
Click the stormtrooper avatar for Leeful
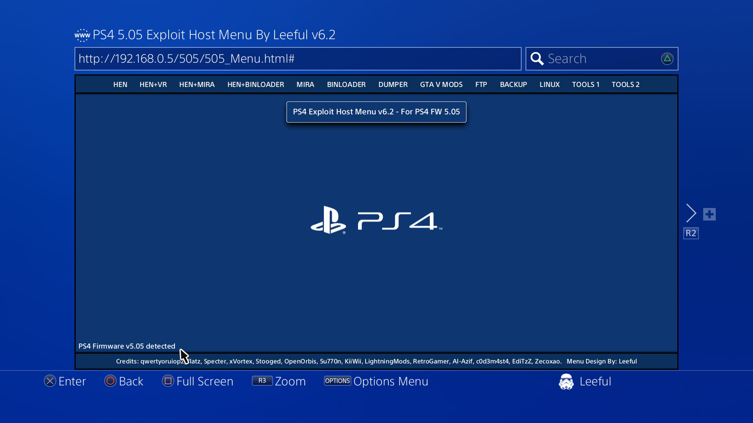click(566, 381)
